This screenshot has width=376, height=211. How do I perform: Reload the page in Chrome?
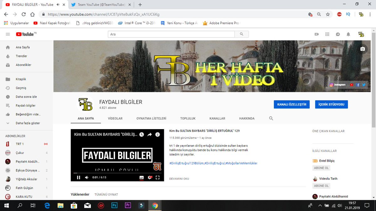24,14
